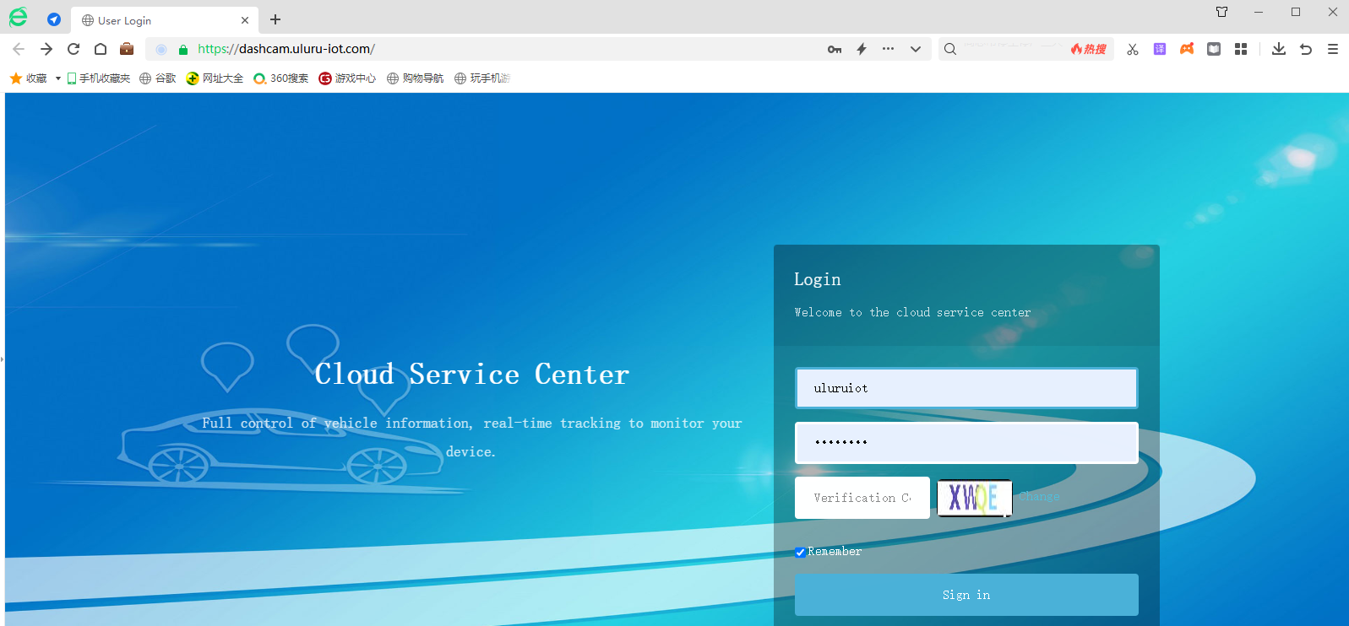Open the orange game controller extension

[1187, 49]
